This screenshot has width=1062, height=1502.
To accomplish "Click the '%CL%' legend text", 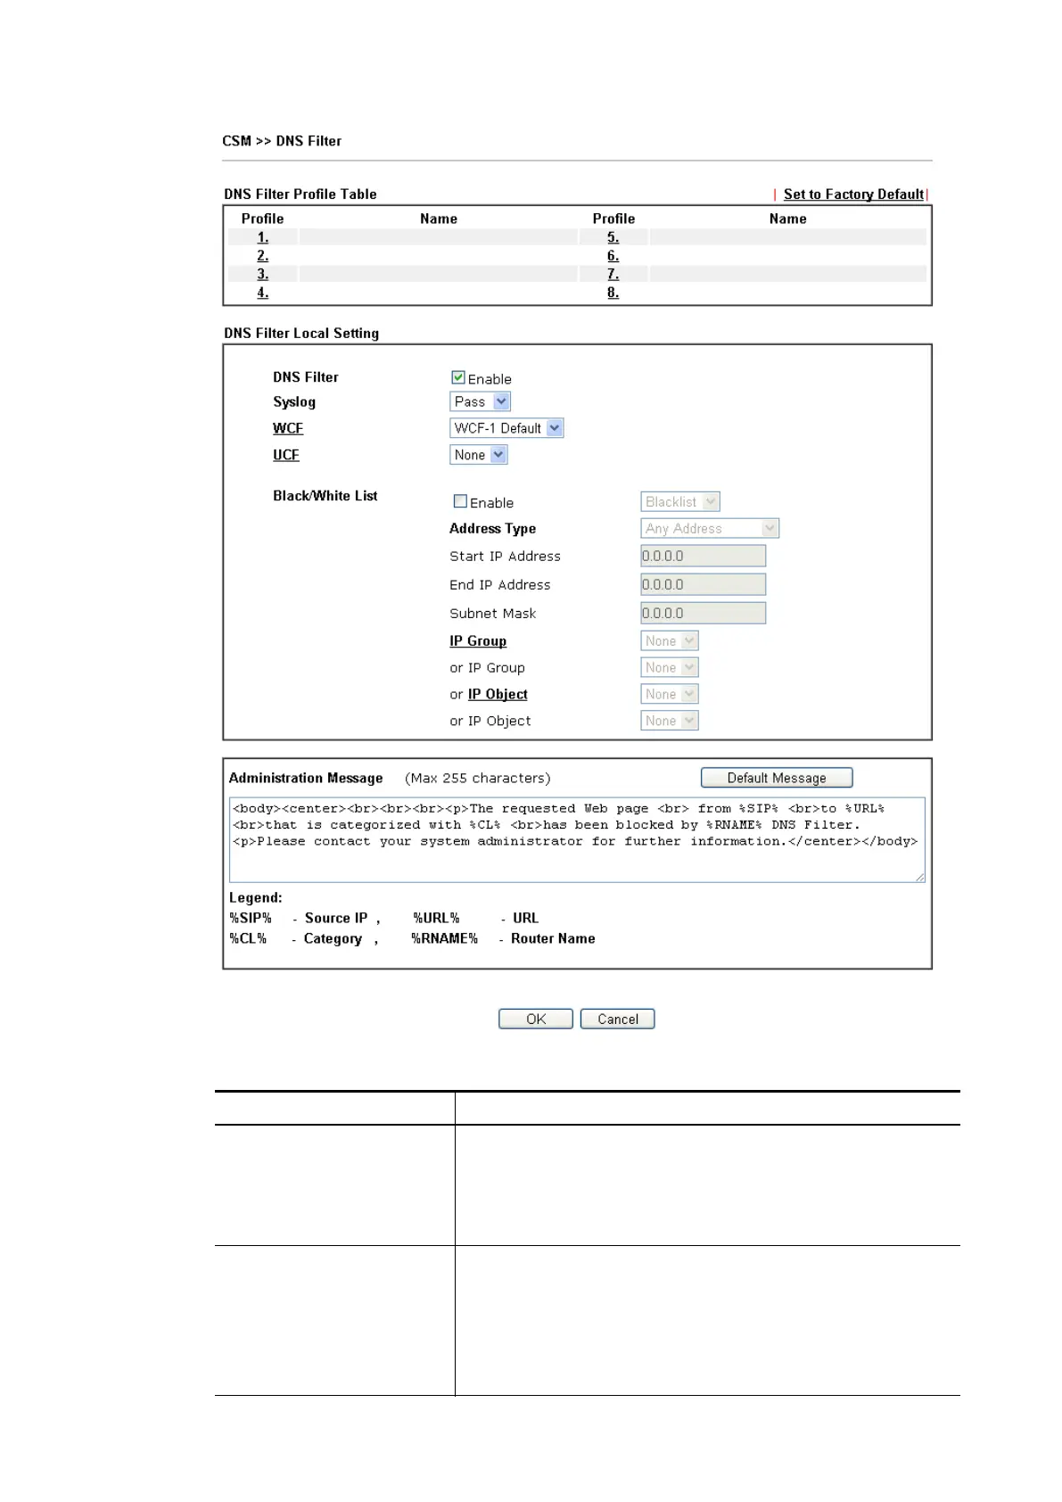I will click(248, 938).
